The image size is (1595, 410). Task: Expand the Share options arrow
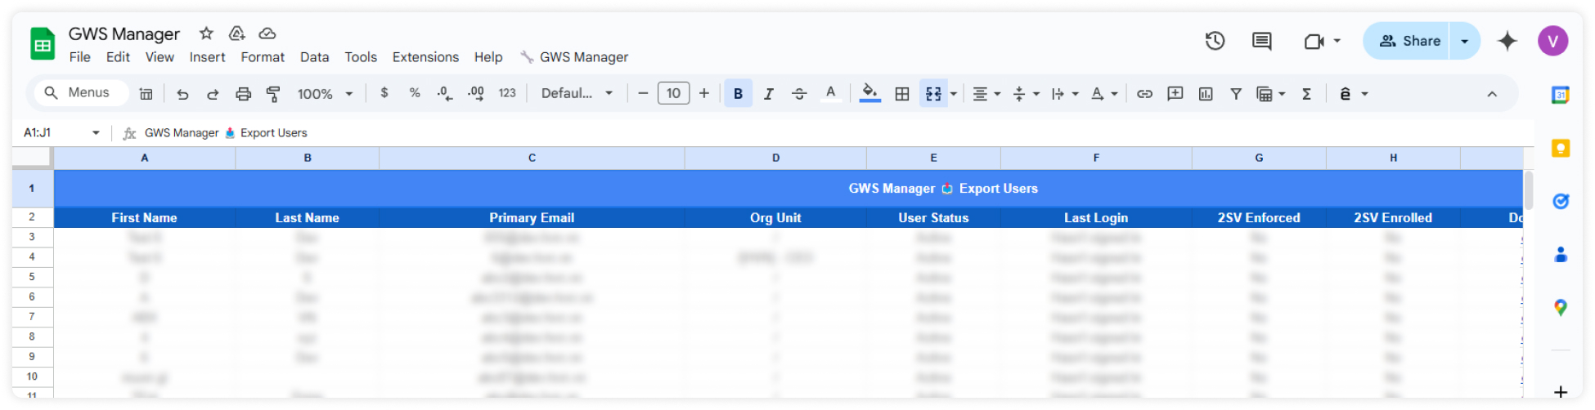pos(1464,41)
